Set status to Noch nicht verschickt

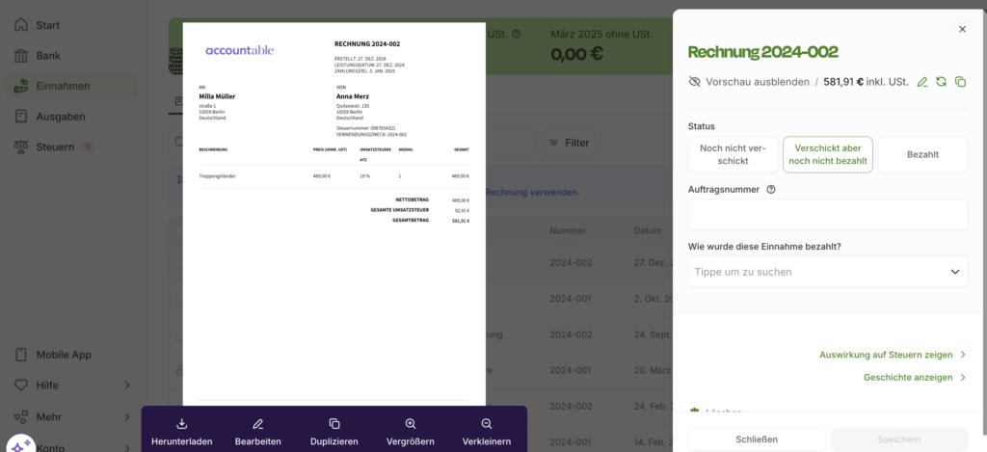[x=733, y=154]
